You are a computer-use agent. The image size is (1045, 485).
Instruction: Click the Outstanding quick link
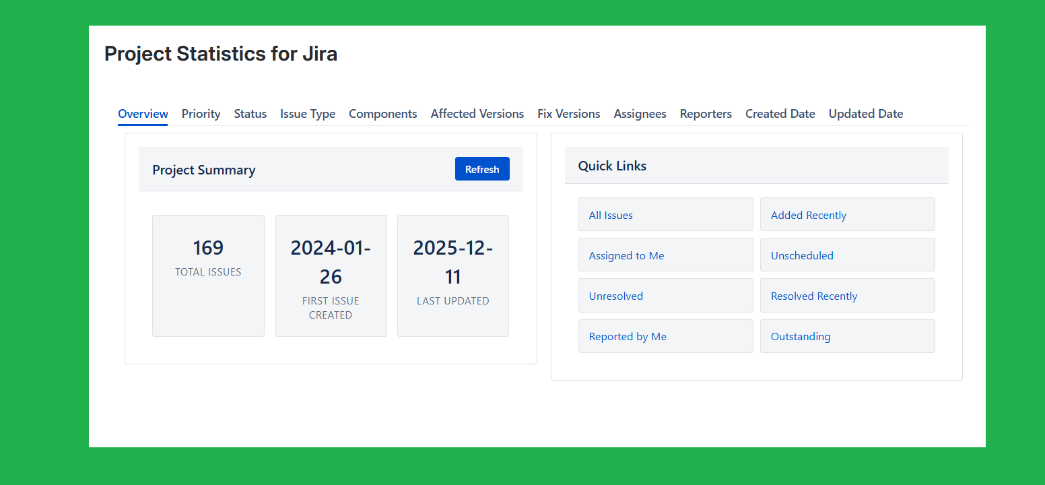click(x=848, y=336)
